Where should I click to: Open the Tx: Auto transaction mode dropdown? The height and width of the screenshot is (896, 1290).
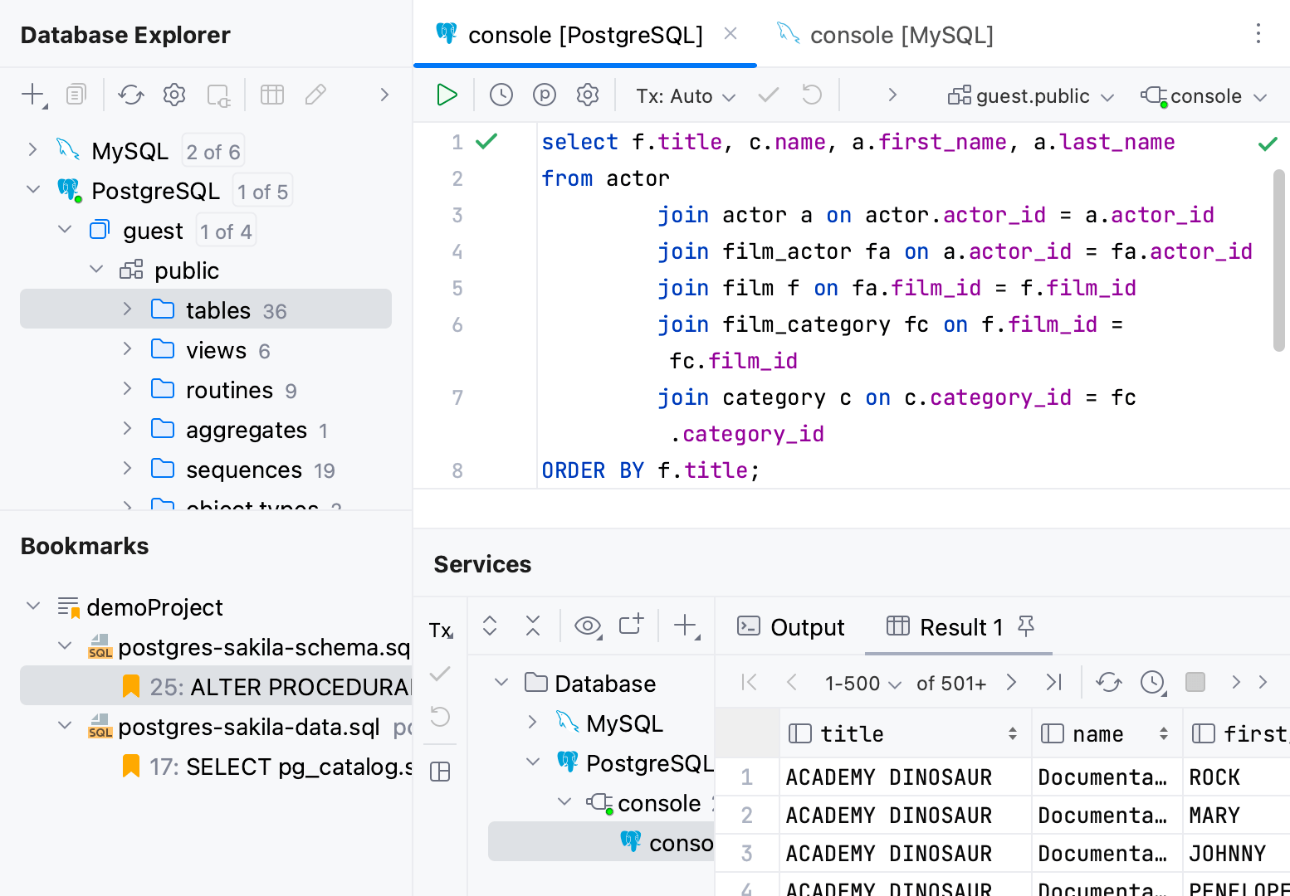pyautogui.click(x=685, y=96)
